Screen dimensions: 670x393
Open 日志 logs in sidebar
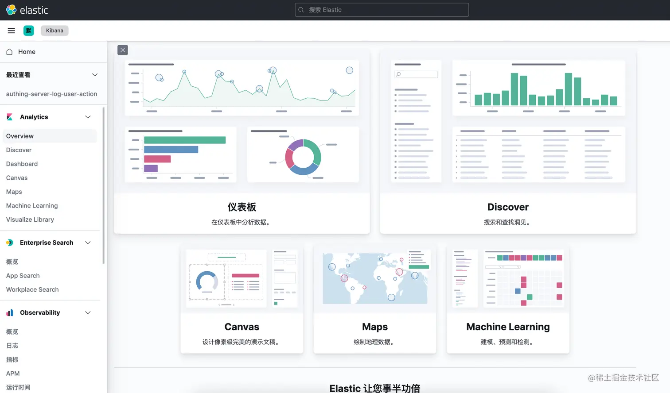click(12, 346)
